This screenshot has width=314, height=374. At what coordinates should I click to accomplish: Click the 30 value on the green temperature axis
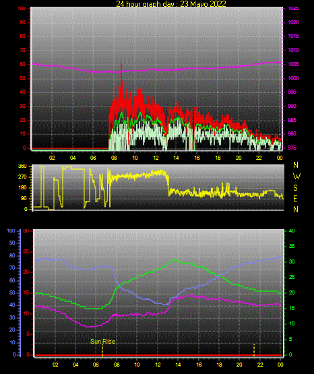click(292, 261)
